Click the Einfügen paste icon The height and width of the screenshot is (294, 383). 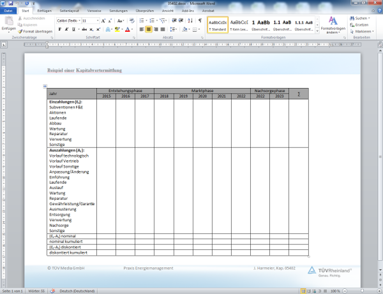(x=8, y=24)
